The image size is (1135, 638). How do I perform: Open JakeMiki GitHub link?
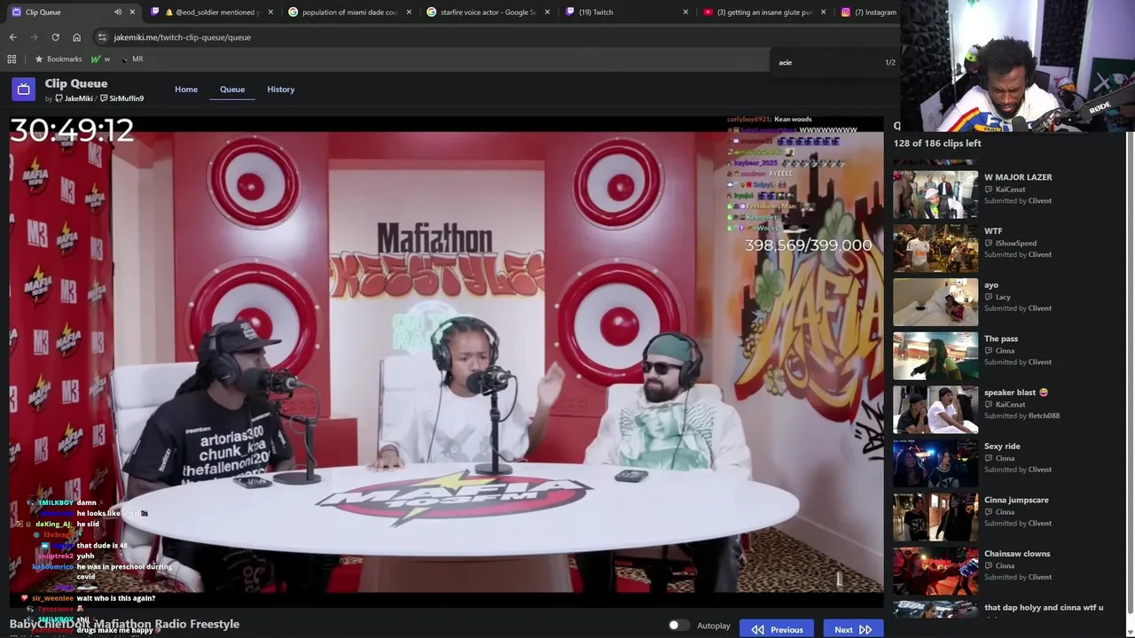coord(74,98)
